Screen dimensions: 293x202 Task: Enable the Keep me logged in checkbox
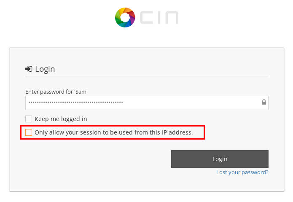point(29,119)
